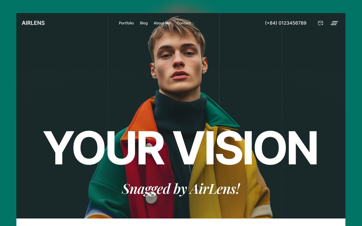Click the Snagged by AirLens! tagline

pyautogui.click(x=181, y=189)
